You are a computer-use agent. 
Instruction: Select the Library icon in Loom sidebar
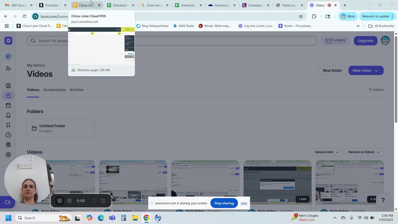[8, 96]
